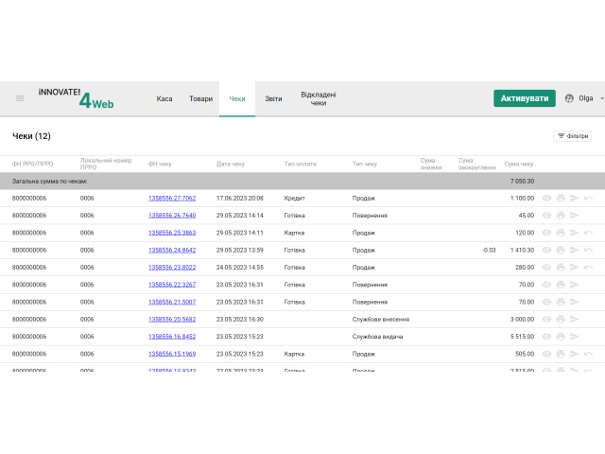Show details via eye icon for 1358556.24.8642
This screenshot has height=454, width=605.
pos(546,250)
